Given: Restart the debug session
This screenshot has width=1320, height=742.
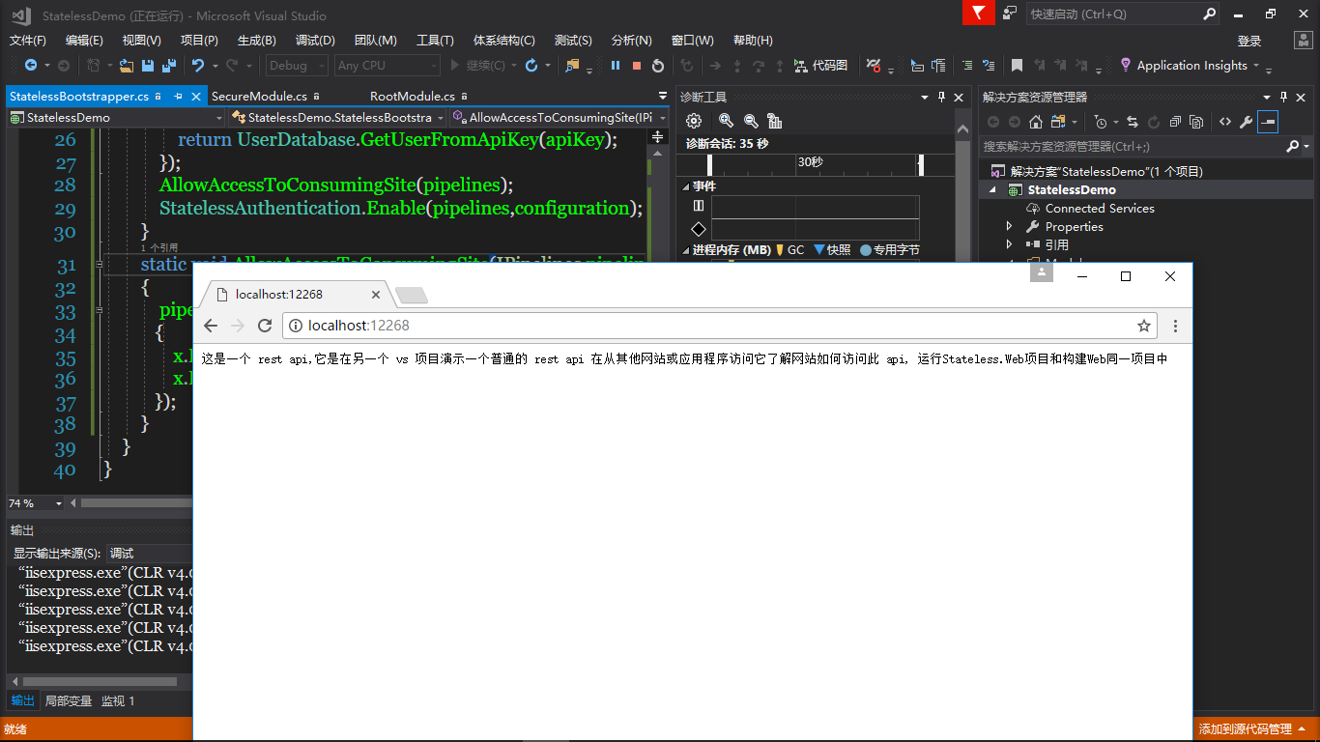Looking at the screenshot, I should (658, 66).
